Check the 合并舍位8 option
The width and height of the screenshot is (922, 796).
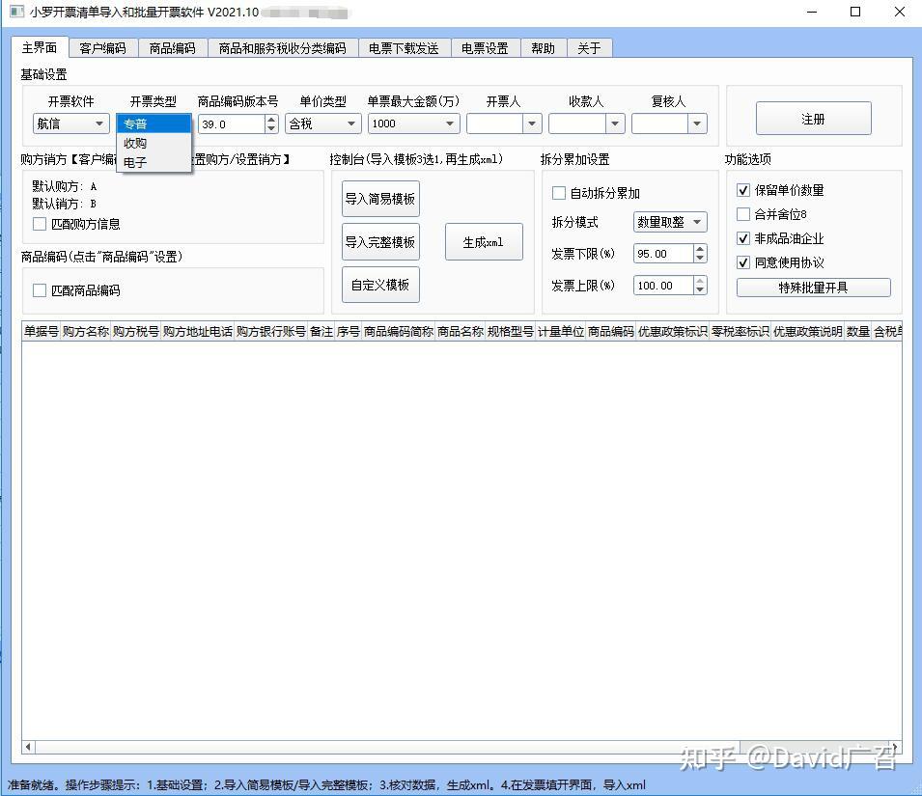click(x=743, y=214)
